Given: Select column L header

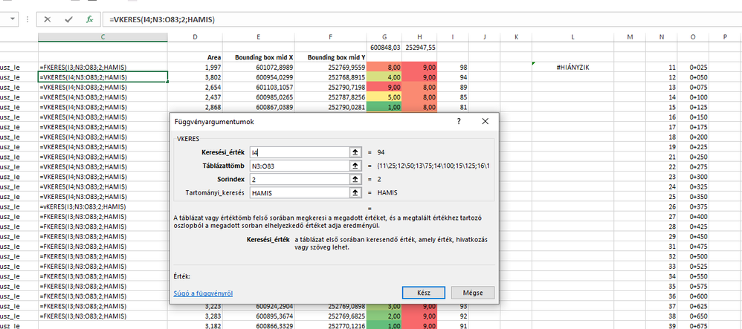Looking at the screenshot, I should [573, 37].
